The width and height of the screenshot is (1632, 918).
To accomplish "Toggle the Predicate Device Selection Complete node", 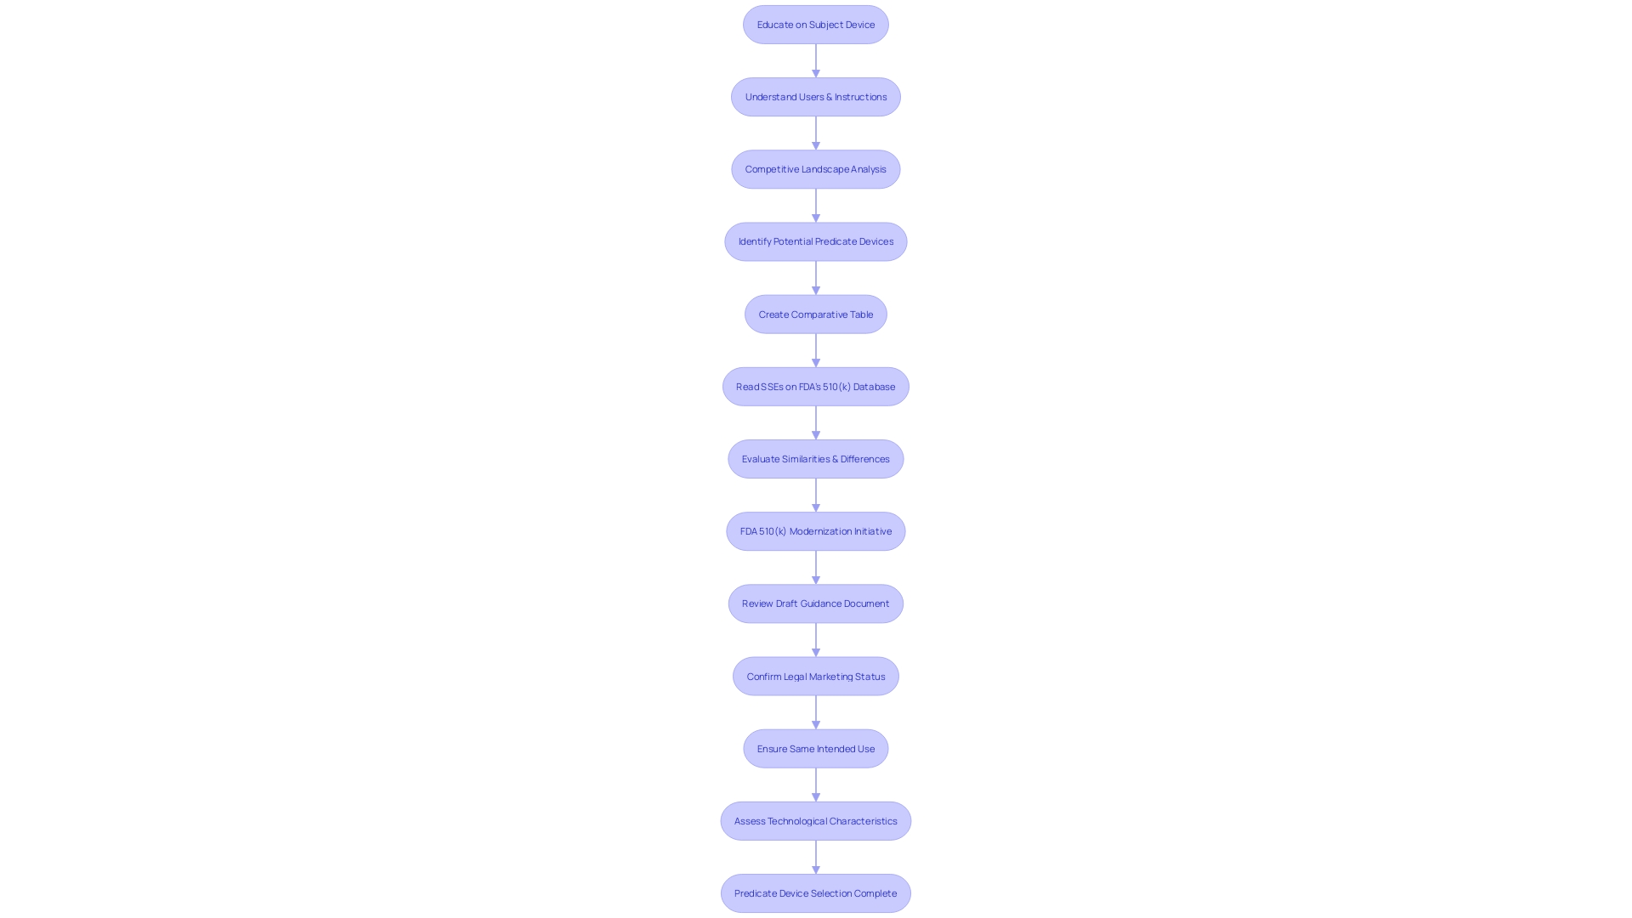I will tap(815, 892).
